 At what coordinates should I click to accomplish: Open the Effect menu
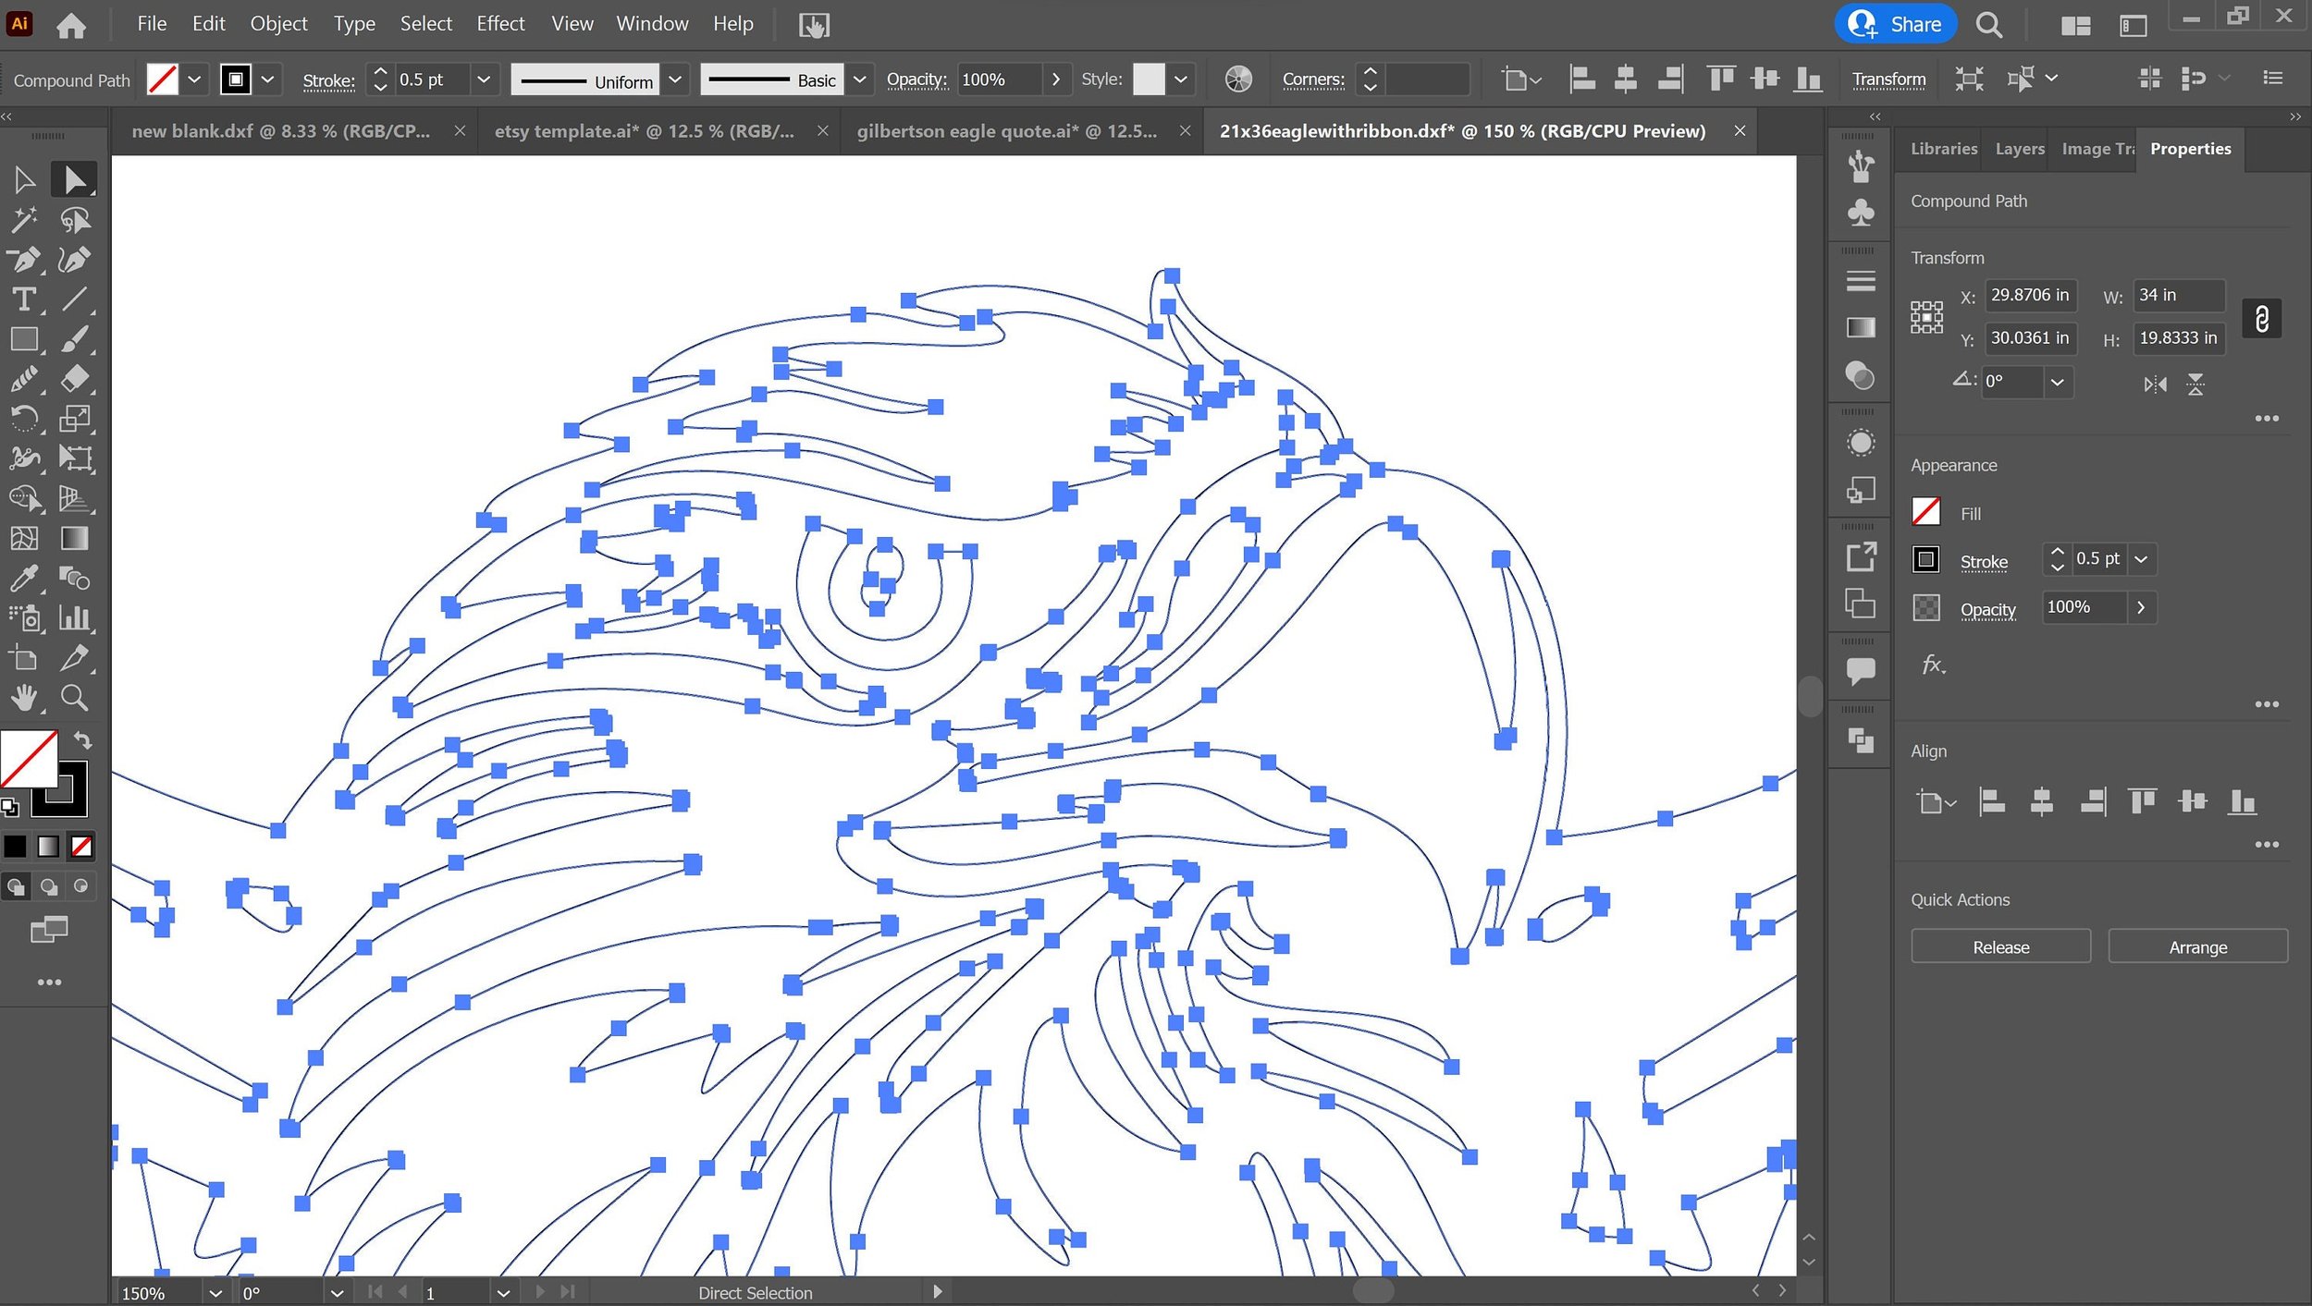pyautogui.click(x=500, y=24)
